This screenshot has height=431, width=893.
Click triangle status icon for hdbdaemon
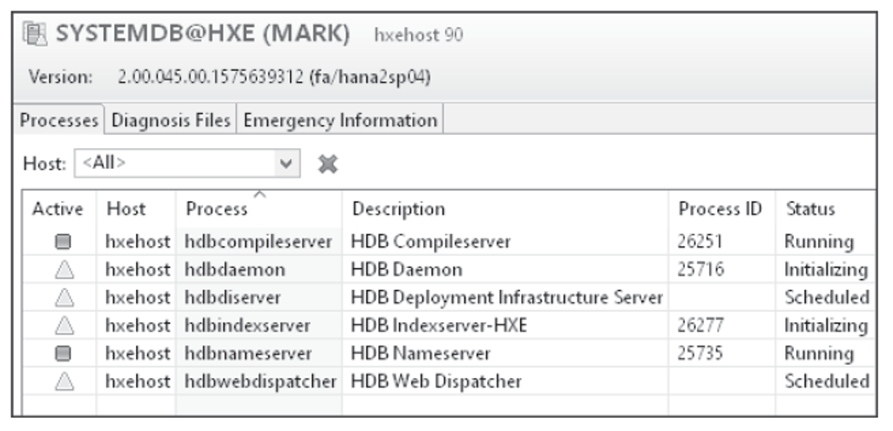tap(64, 269)
